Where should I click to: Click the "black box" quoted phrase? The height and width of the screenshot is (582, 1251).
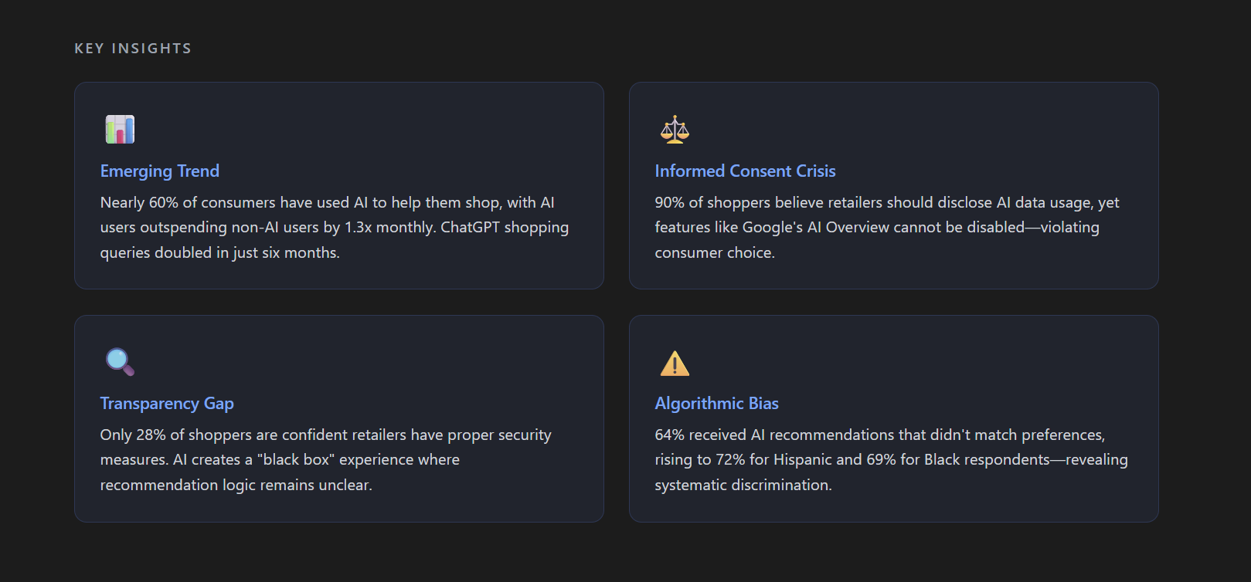[297, 460]
